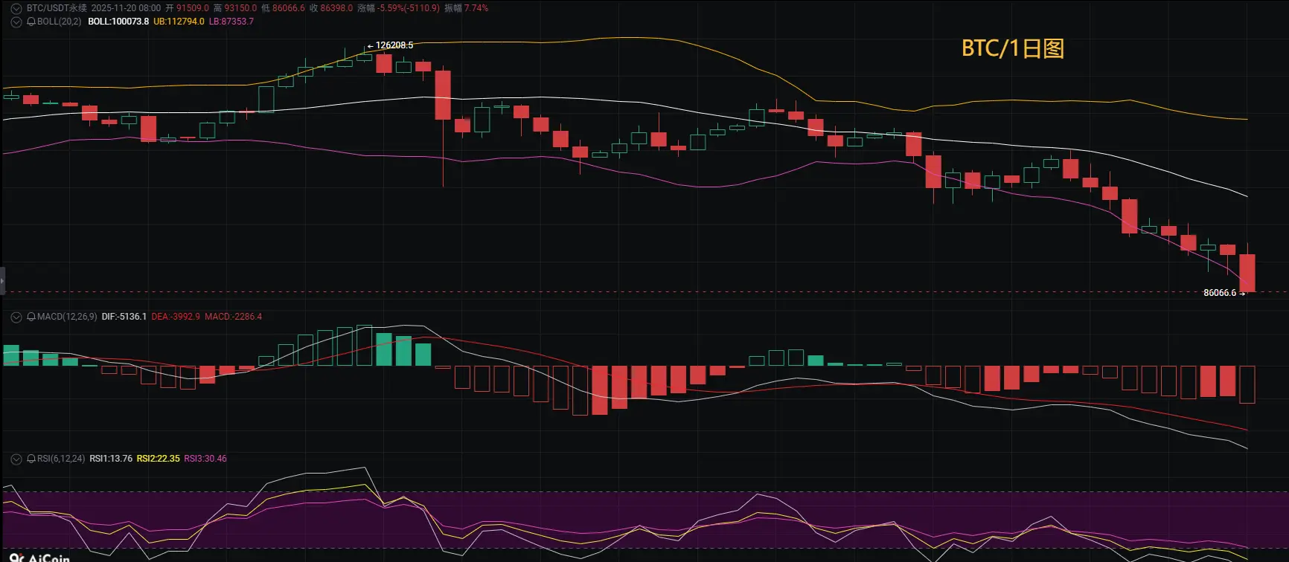
Task: Click the UB:112794.0 upper band value
Action: [179, 22]
